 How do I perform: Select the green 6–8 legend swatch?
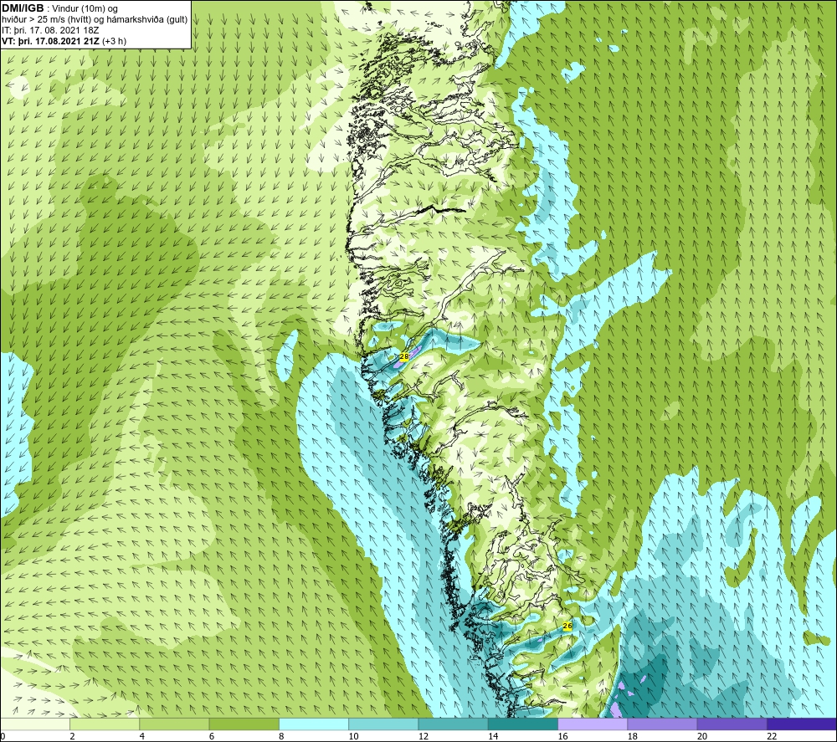244,724
